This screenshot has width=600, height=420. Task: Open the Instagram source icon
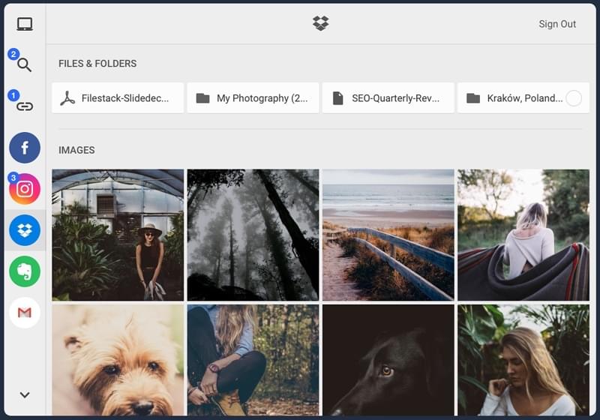pos(24,189)
